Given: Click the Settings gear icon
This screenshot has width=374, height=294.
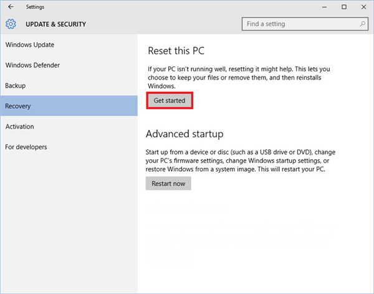Looking at the screenshot, I should 11,25.
